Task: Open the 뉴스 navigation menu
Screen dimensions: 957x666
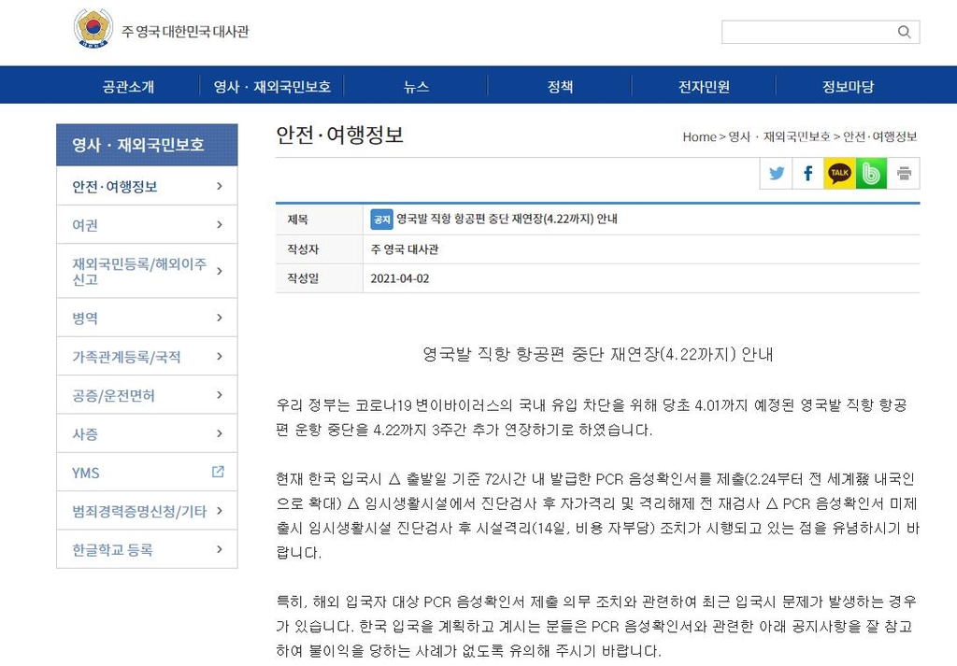Action: 416,87
